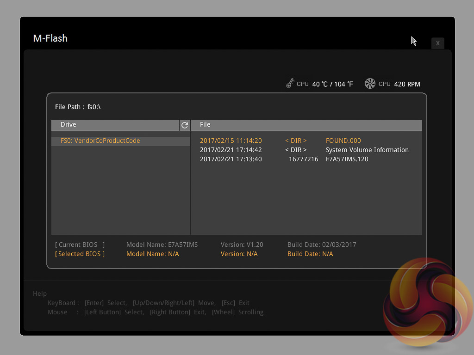Click the CPU temperature reading 40 °C
Screen dimensions: 474x355
point(332,84)
